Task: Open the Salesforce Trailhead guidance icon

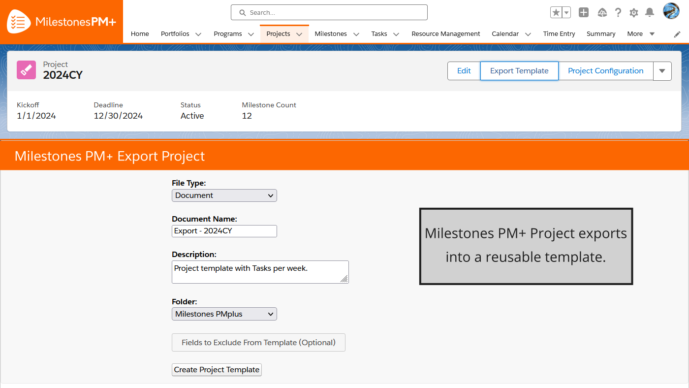Action: pos(602,13)
